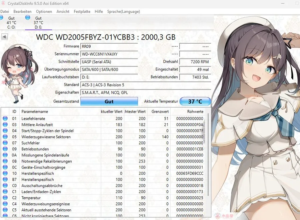The width and height of the screenshot is (300, 220).
Task: Click the status orb for row C2 Temperatur
Action: click(5, 198)
